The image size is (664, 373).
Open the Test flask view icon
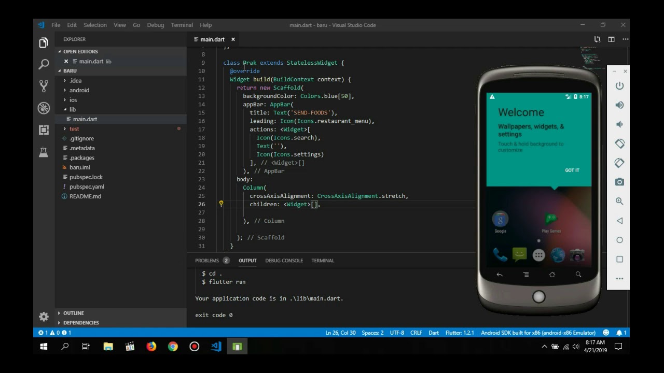point(44,152)
